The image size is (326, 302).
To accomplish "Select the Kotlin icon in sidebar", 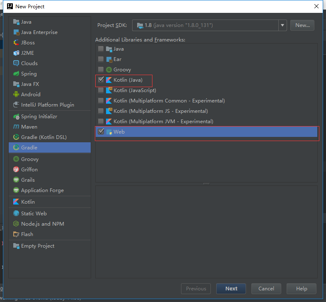I will coord(16,202).
